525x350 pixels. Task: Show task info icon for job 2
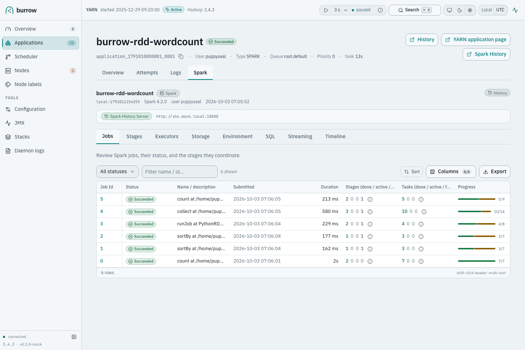point(421,237)
